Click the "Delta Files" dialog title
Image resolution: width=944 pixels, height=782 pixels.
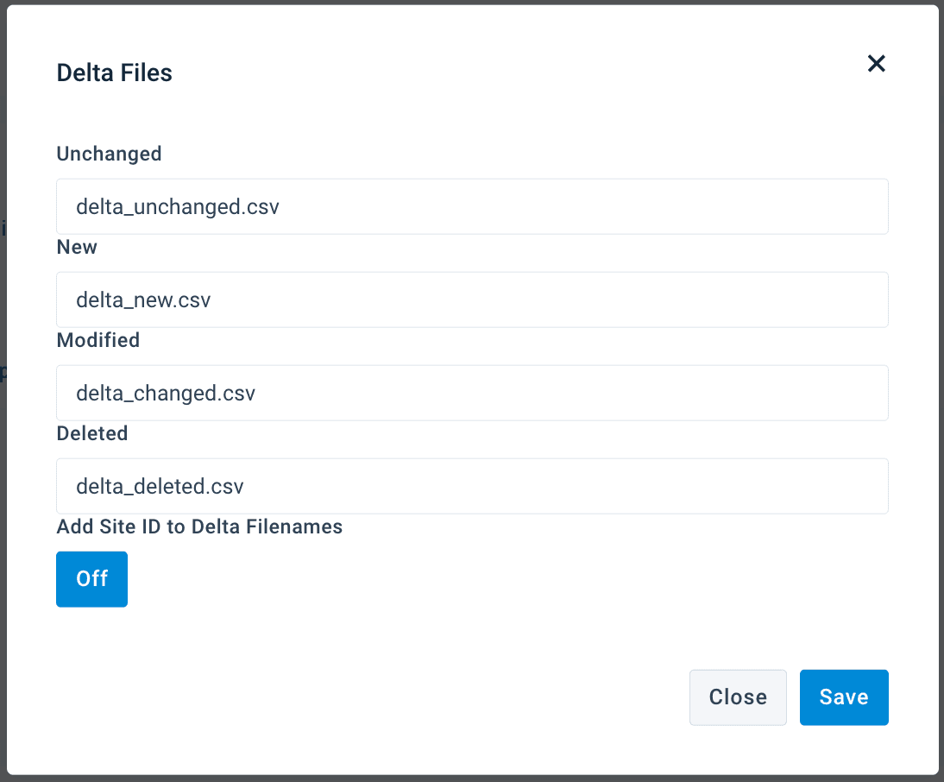[x=114, y=73]
